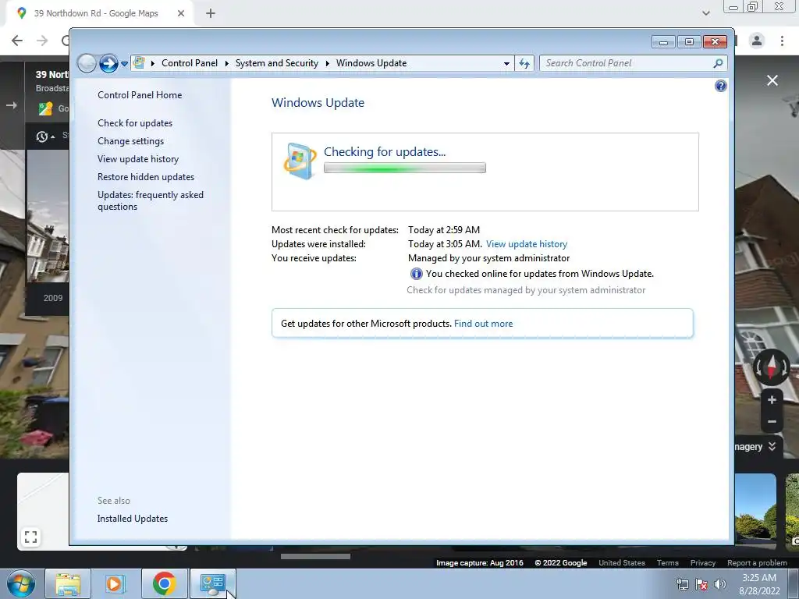The height and width of the screenshot is (599, 799).
Task: Open Chrome profile avatar
Action: pos(757,41)
